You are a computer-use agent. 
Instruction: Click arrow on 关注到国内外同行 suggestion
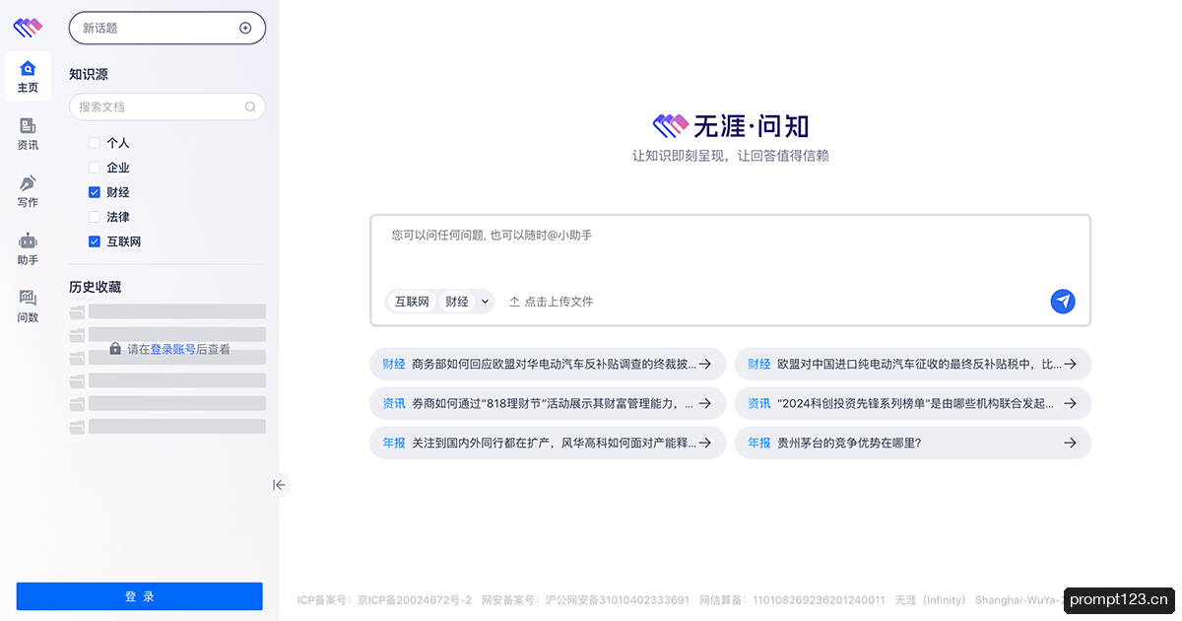705,443
